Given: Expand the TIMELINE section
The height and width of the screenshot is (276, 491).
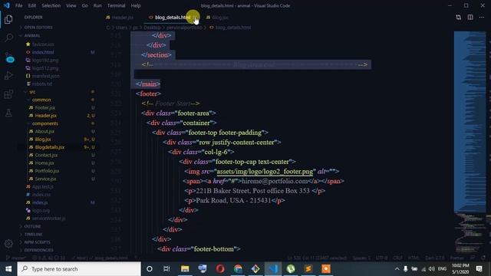Looking at the screenshot, I should tap(33, 234).
